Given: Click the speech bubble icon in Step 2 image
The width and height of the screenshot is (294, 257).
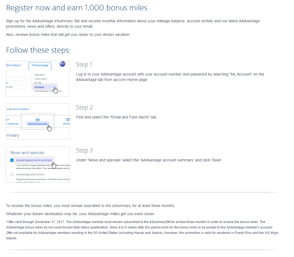Looking at the screenshot, I should coord(68,120).
